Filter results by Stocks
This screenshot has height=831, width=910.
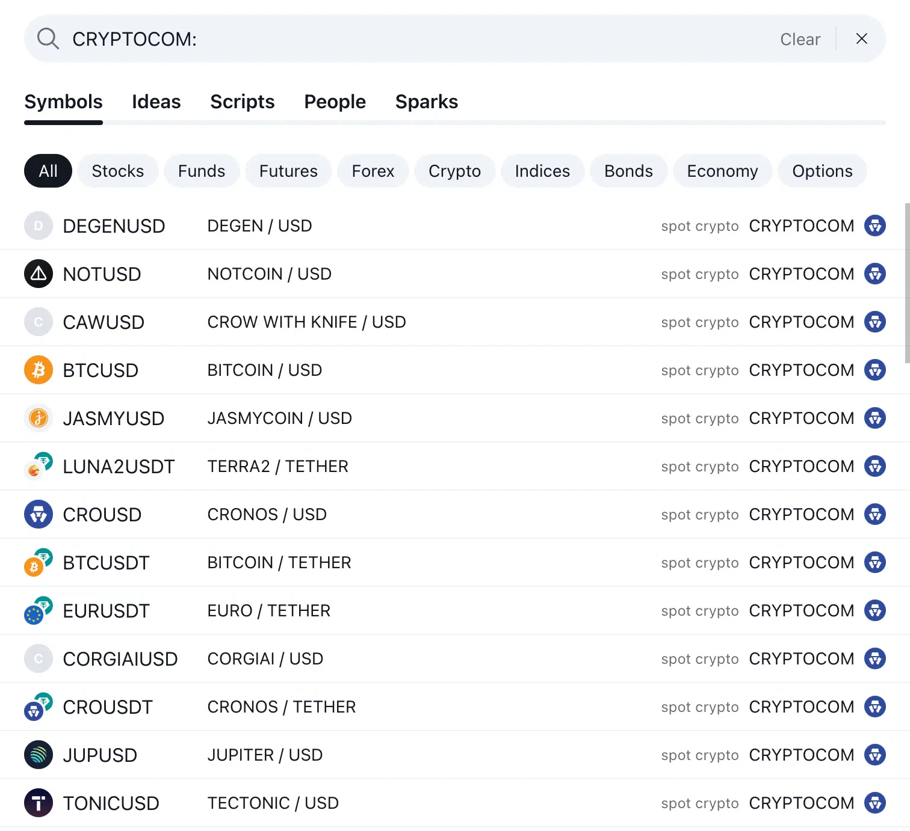117,171
